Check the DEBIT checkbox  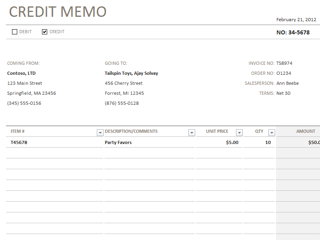coord(15,32)
